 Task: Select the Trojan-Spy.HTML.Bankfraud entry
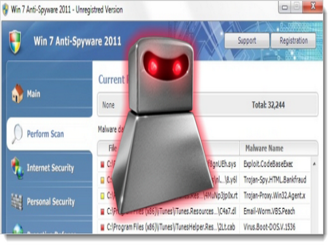point(274,179)
